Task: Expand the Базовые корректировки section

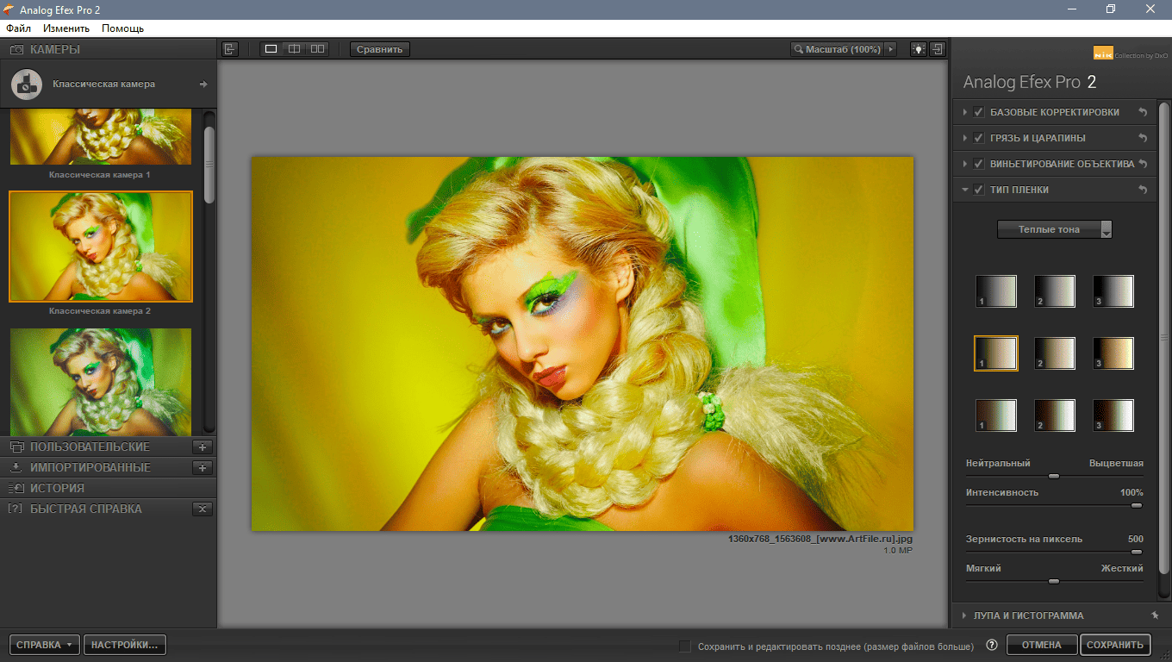Action: (963, 112)
